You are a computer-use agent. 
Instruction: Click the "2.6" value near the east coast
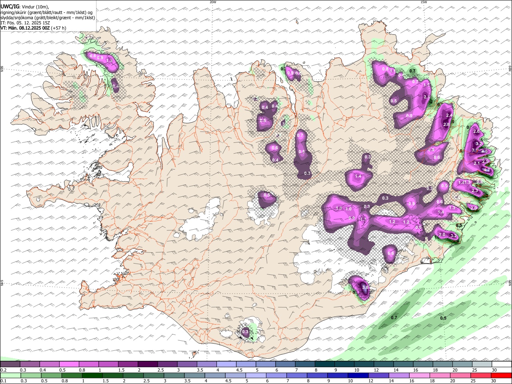click(x=476, y=132)
